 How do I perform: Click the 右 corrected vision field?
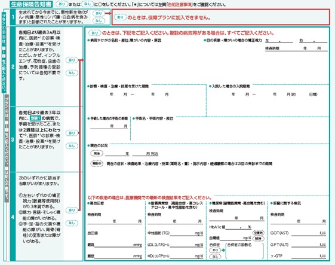pos(314,41)
